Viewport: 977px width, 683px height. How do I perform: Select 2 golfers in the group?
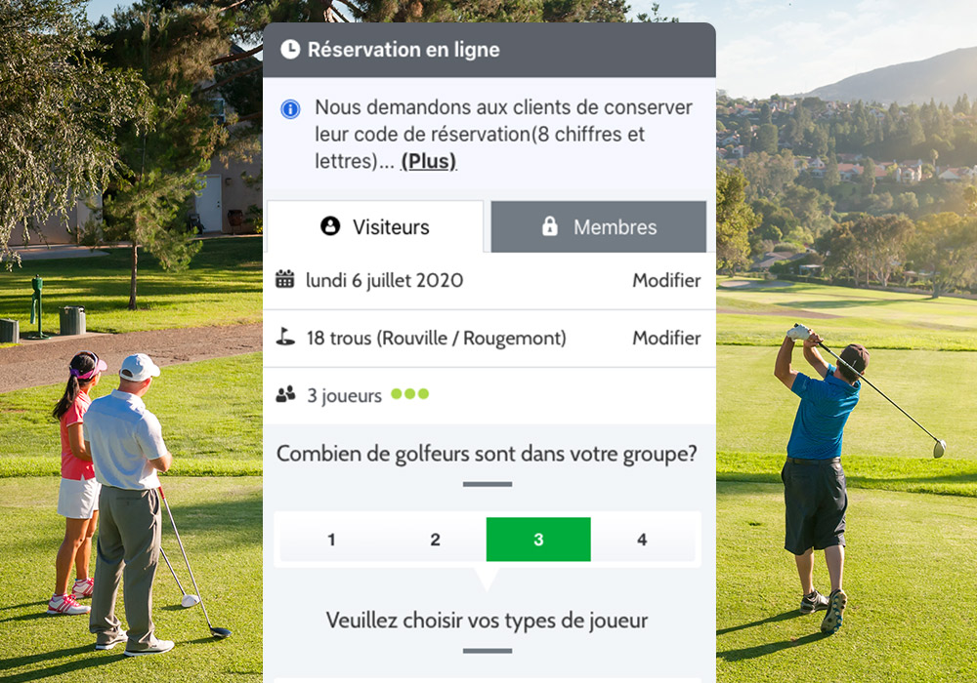click(435, 540)
